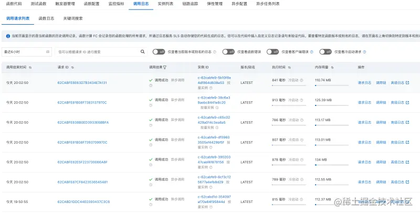Click 请求日志 in the 841 毫秒 row
The width and height of the screenshot is (420, 214).
click(x=364, y=83)
